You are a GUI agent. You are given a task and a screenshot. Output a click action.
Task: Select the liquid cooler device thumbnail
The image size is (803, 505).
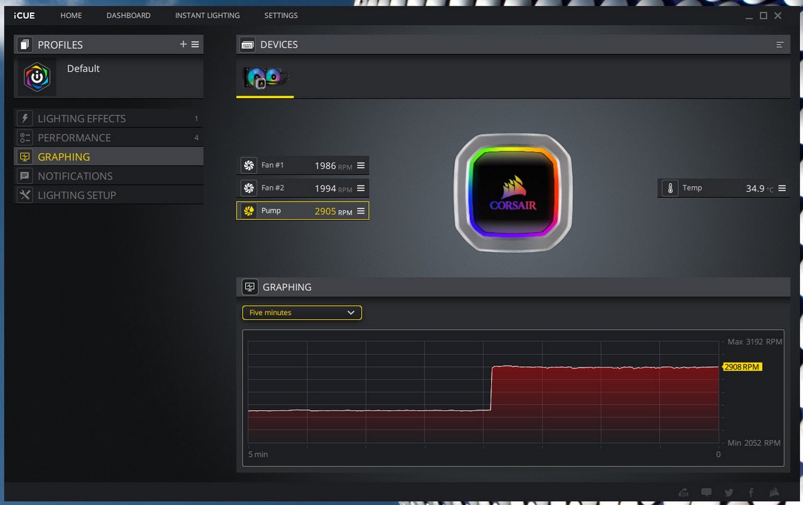pyautogui.click(x=265, y=78)
